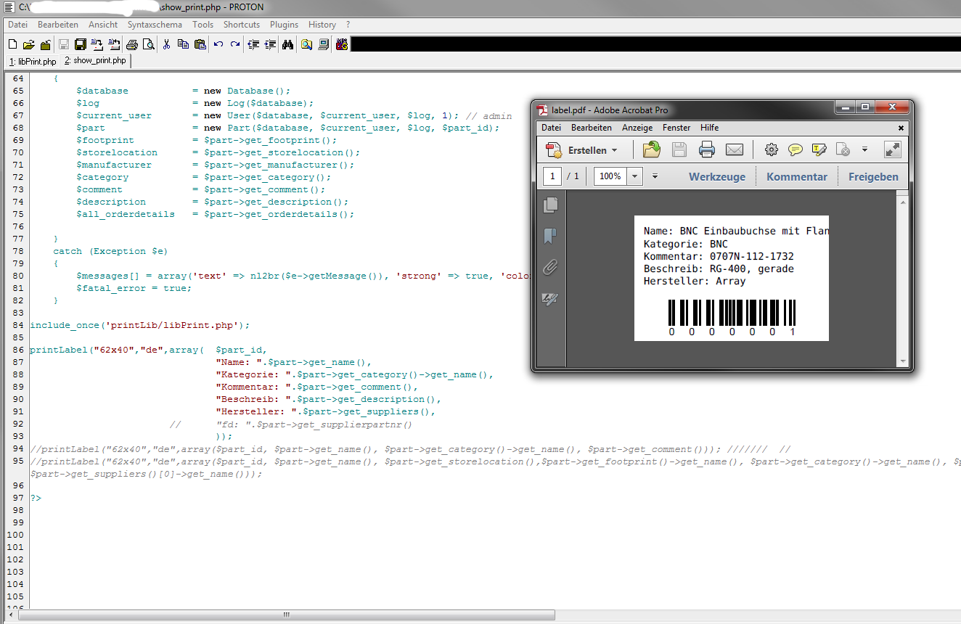Open PROTON Bearbeiten menu
Image resolution: width=961 pixels, height=624 pixels.
pyautogui.click(x=58, y=25)
